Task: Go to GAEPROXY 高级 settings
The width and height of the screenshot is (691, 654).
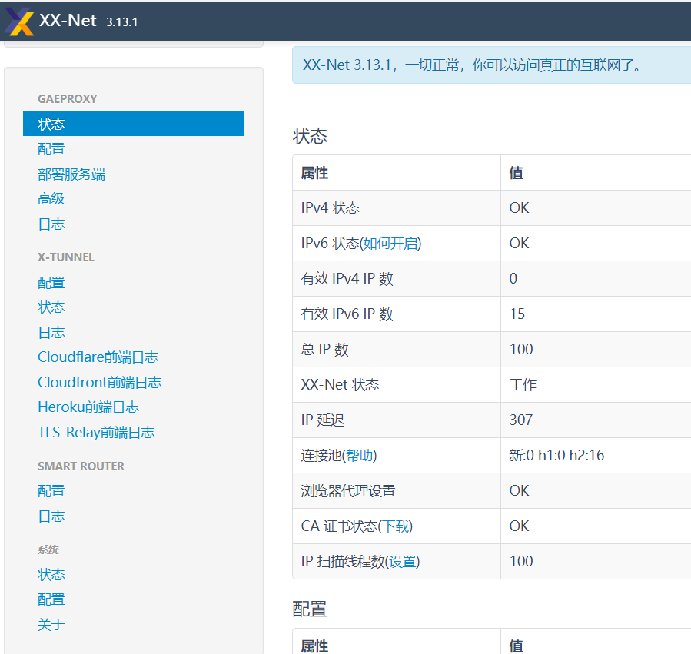Action: pyautogui.click(x=51, y=199)
